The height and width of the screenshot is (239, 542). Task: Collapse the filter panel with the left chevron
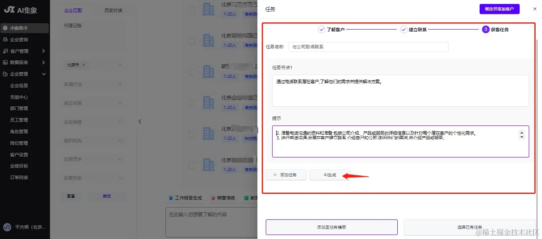[x=139, y=121]
